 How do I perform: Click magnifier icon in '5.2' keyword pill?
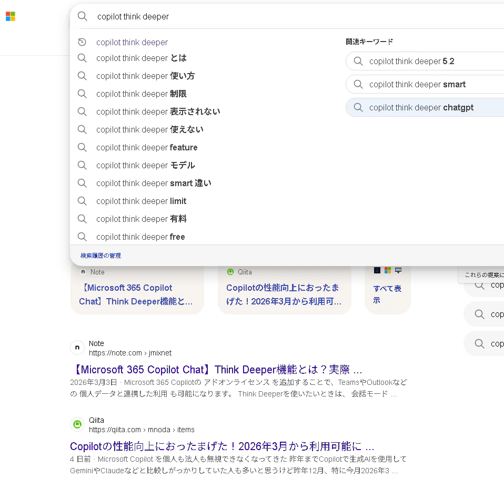[358, 61]
